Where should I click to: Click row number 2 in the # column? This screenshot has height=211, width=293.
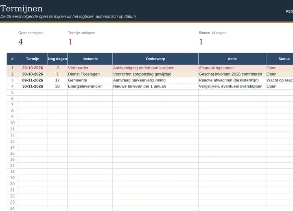[12, 74]
